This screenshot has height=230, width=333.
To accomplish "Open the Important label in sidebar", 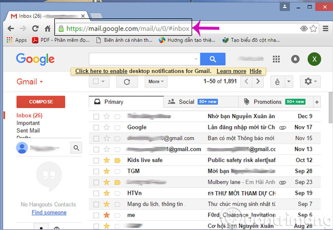I will (x=28, y=123).
